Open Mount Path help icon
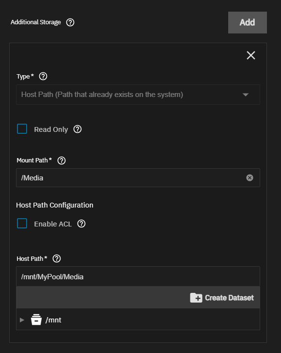This screenshot has width=281, height=353. 62,160
